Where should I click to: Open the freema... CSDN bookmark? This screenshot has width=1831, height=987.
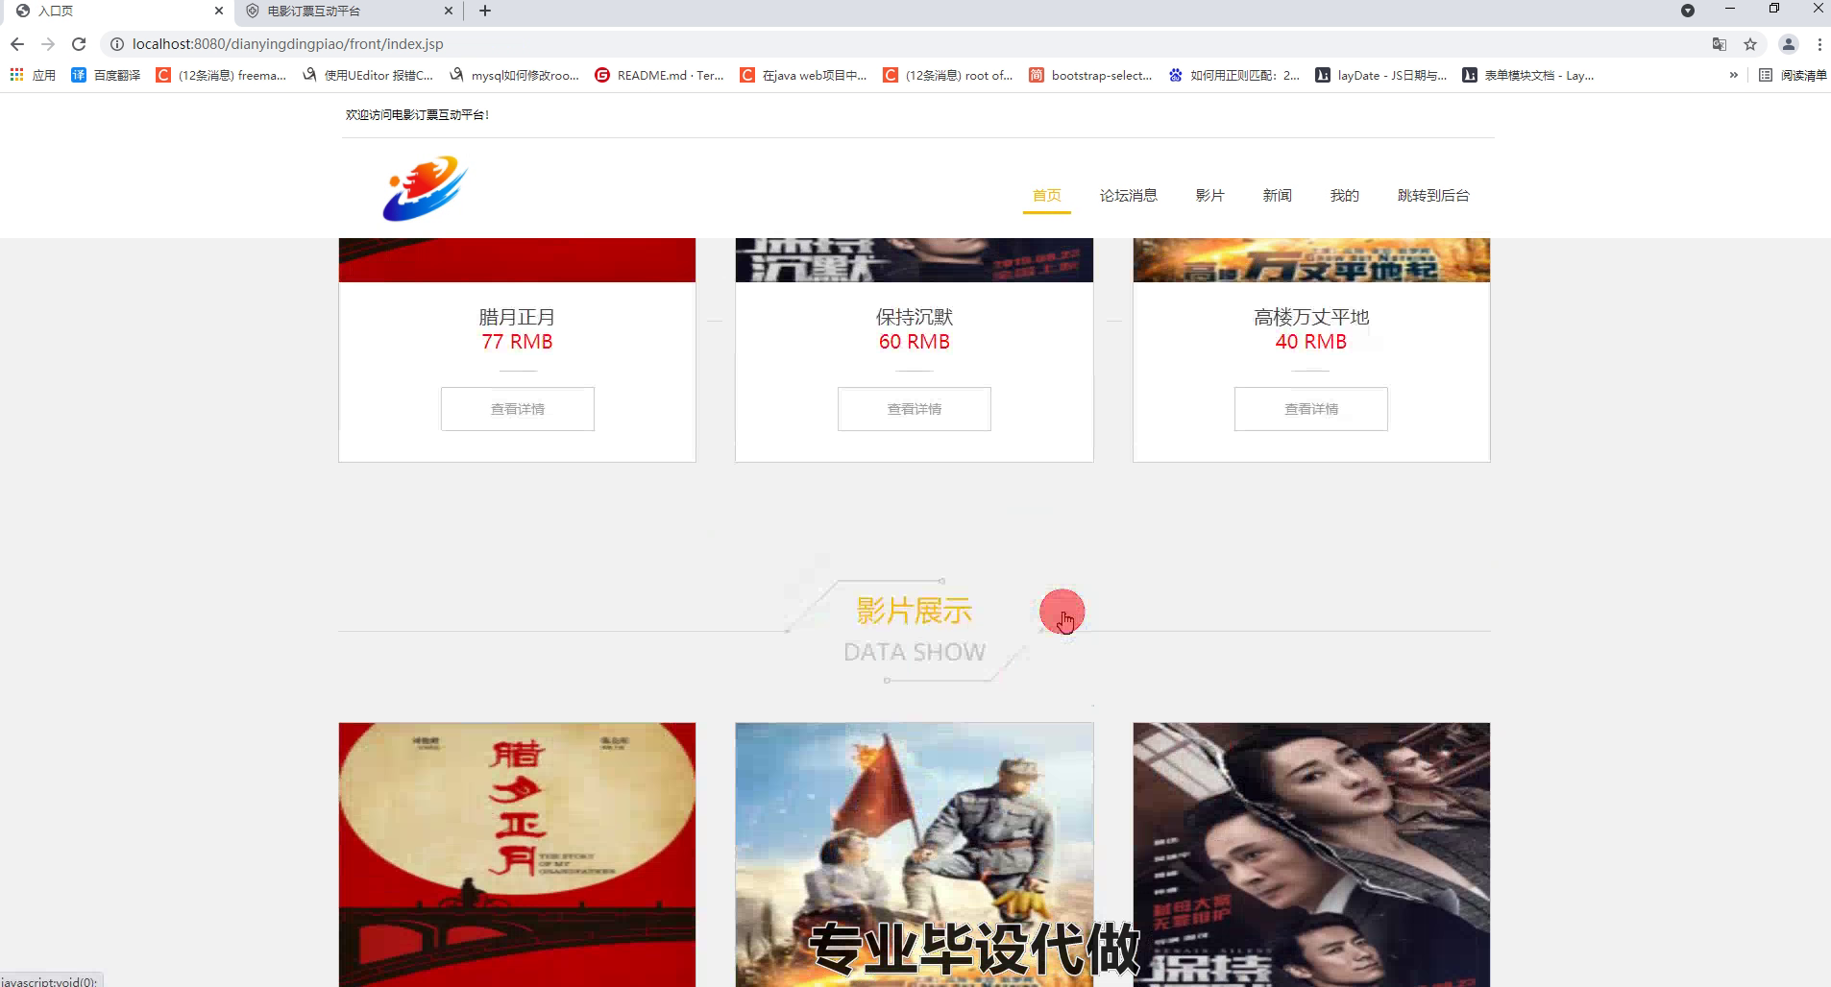[x=221, y=75]
